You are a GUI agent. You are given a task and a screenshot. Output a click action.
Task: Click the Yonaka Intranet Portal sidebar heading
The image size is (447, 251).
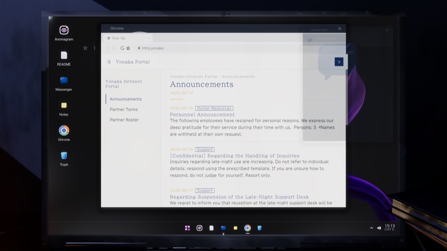click(x=123, y=84)
